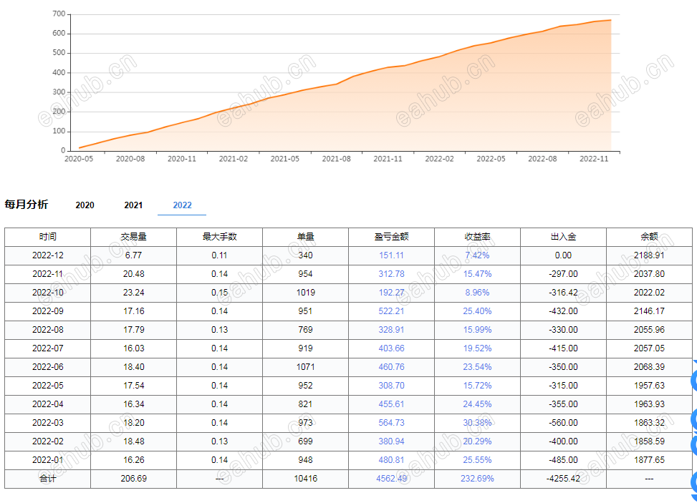Screen dimensions: 697x503
Task: Click order count 1019
Action: click(x=305, y=293)
